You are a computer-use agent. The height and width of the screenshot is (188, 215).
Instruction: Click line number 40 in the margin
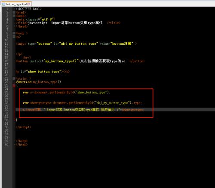point(6,145)
